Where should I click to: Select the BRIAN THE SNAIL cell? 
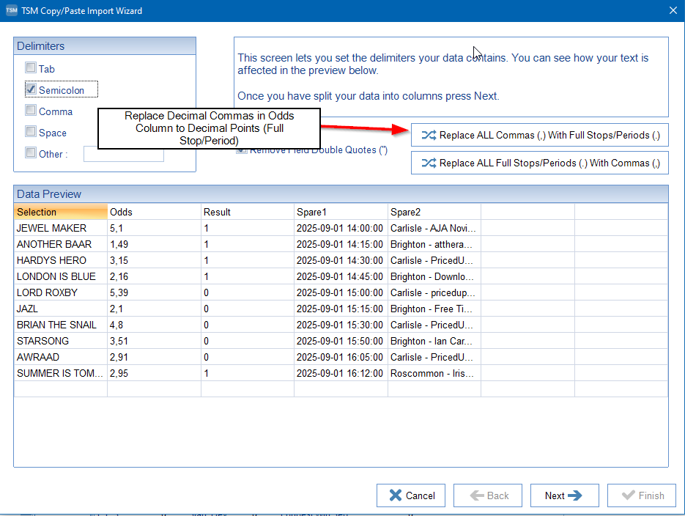(60, 325)
